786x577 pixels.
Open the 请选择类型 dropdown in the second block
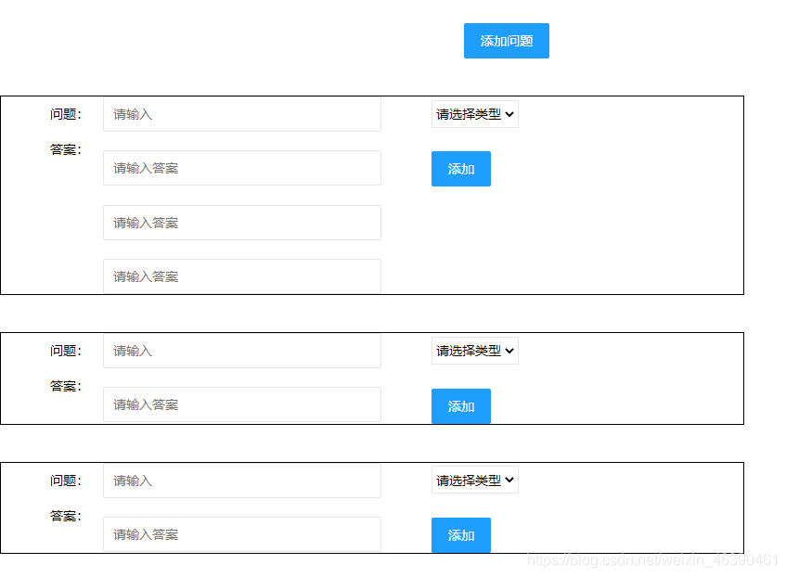pos(474,351)
